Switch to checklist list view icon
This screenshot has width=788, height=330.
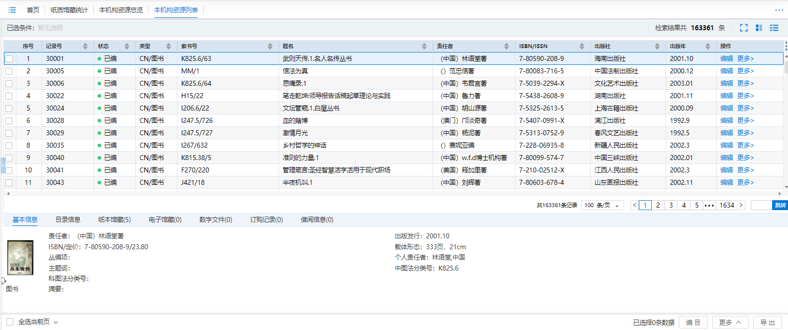tap(774, 28)
